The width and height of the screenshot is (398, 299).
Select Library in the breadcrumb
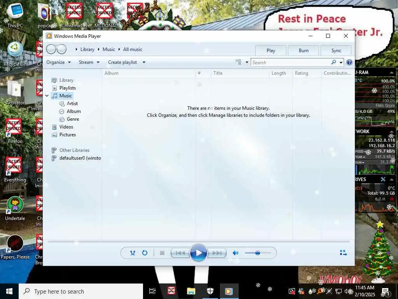coord(87,49)
